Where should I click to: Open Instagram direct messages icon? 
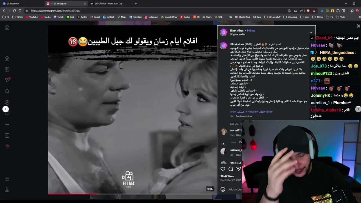click(x=7, y=80)
